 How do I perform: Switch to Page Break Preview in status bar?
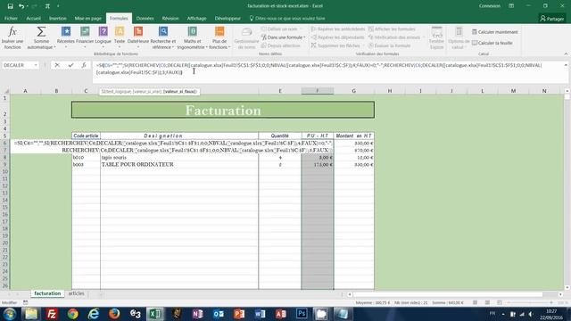500,302
